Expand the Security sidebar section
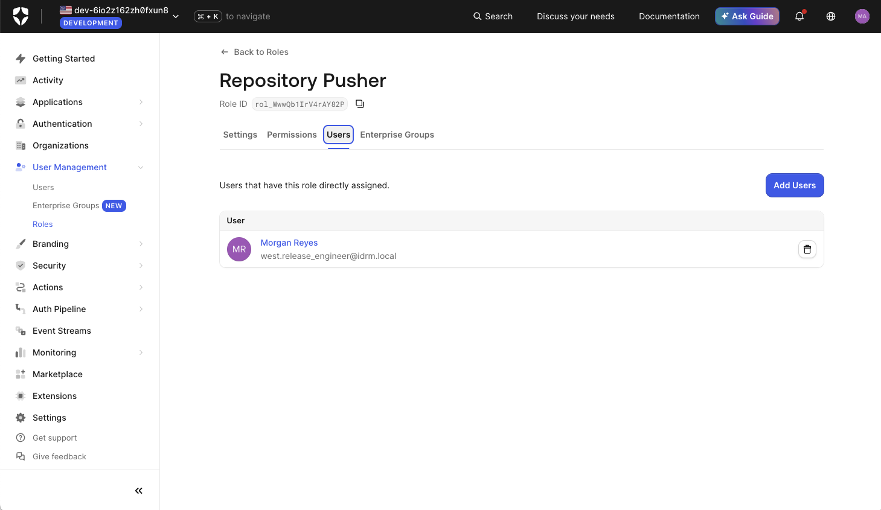The image size is (881, 510). pyautogui.click(x=141, y=266)
